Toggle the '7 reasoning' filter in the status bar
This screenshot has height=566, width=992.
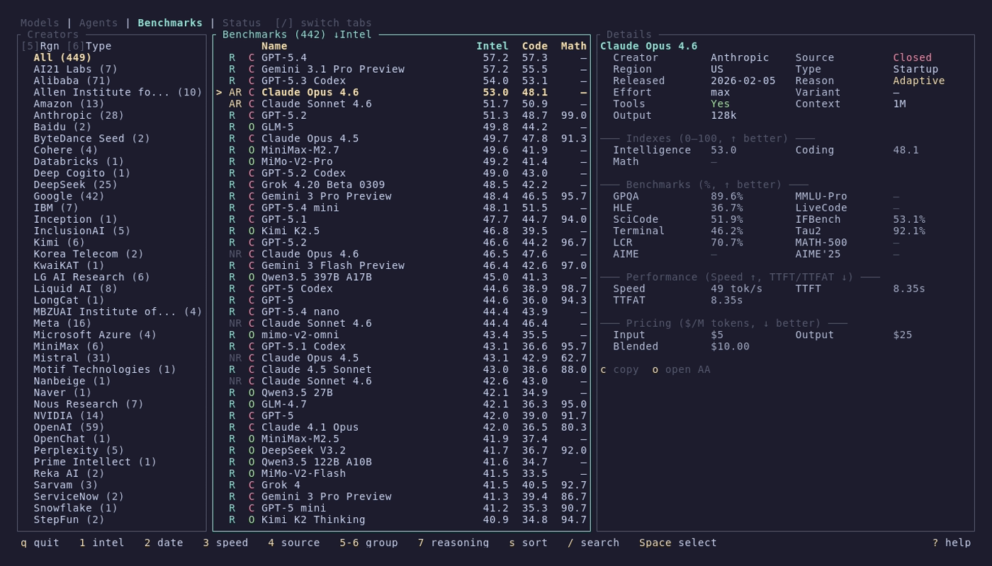pyautogui.click(x=453, y=542)
